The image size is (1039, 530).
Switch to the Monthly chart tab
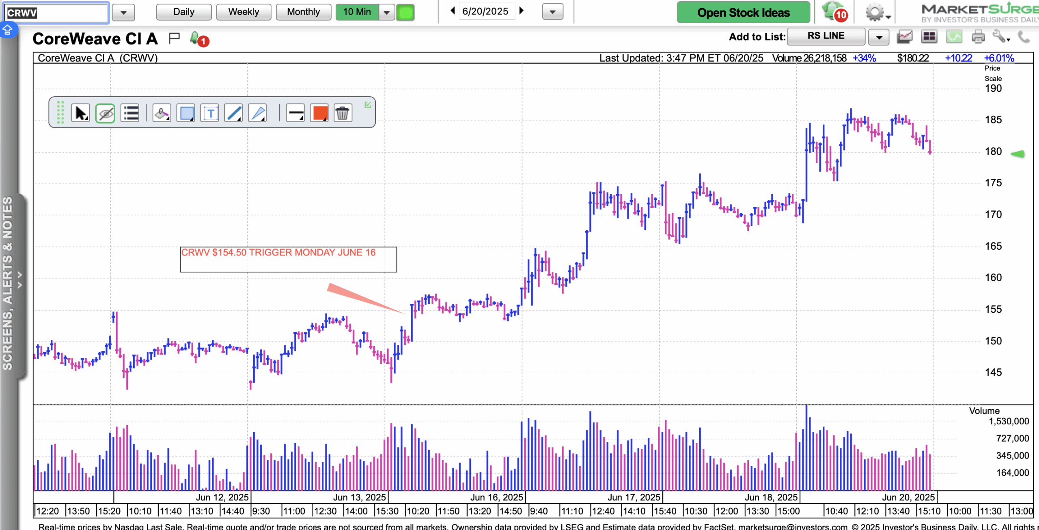tap(303, 12)
